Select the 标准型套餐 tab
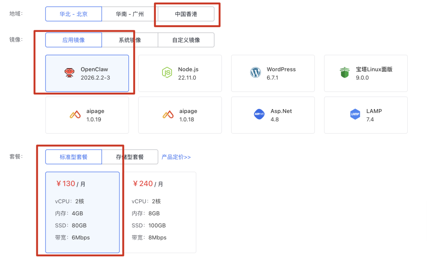Screen dimensions: 427x258 [74, 157]
